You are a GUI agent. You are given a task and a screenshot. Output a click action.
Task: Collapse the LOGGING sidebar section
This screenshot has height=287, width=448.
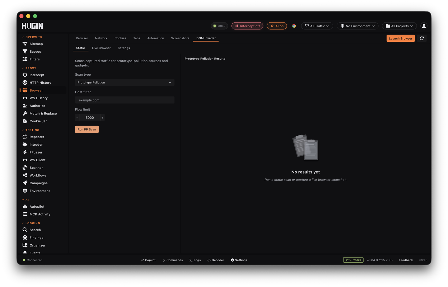click(x=31, y=223)
